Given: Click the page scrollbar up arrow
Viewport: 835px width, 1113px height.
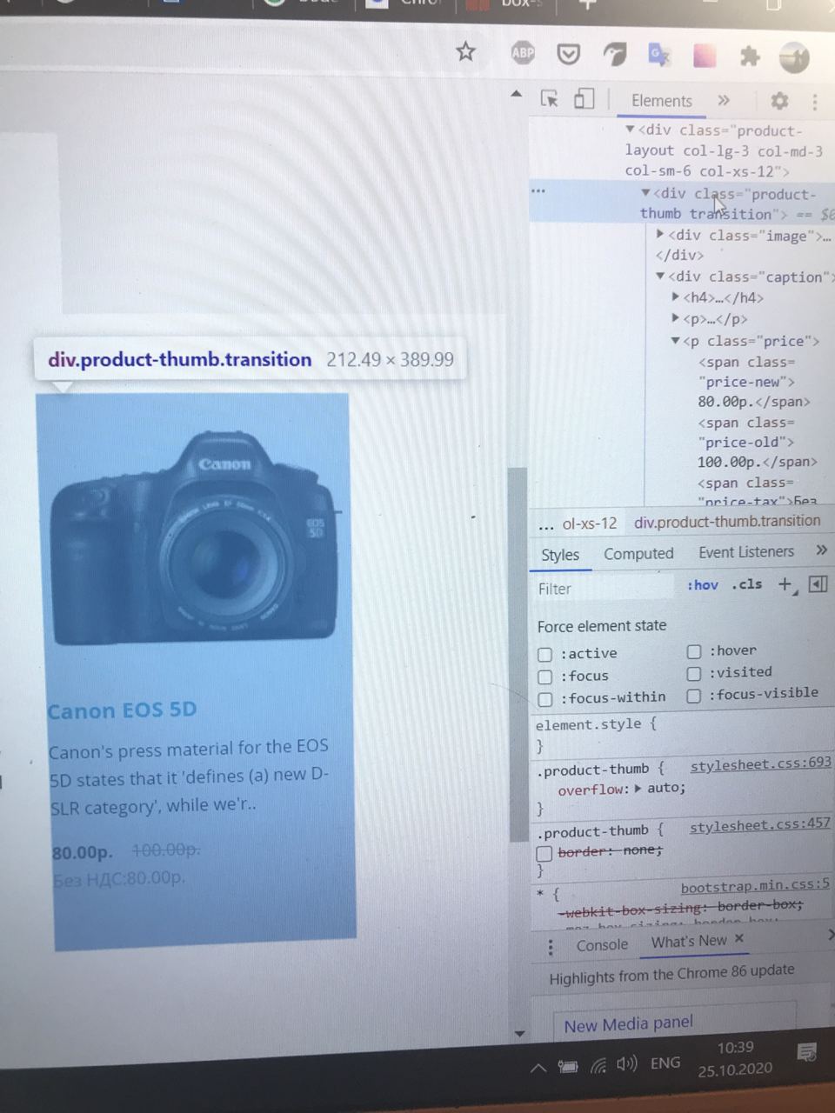Looking at the screenshot, I should [x=517, y=93].
